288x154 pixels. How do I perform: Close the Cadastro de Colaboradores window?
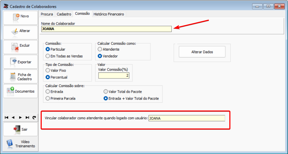click(x=280, y=7)
